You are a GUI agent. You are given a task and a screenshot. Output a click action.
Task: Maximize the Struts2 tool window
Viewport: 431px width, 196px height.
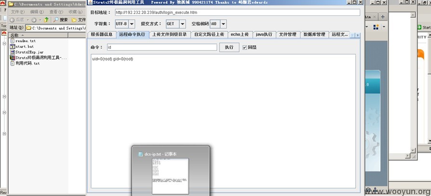point(354,2)
